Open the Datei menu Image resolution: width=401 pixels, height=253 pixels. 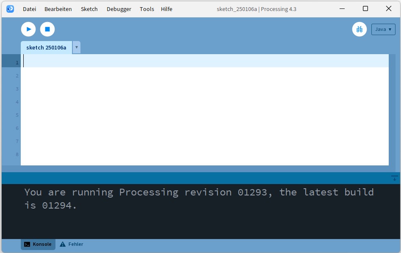(x=29, y=9)
